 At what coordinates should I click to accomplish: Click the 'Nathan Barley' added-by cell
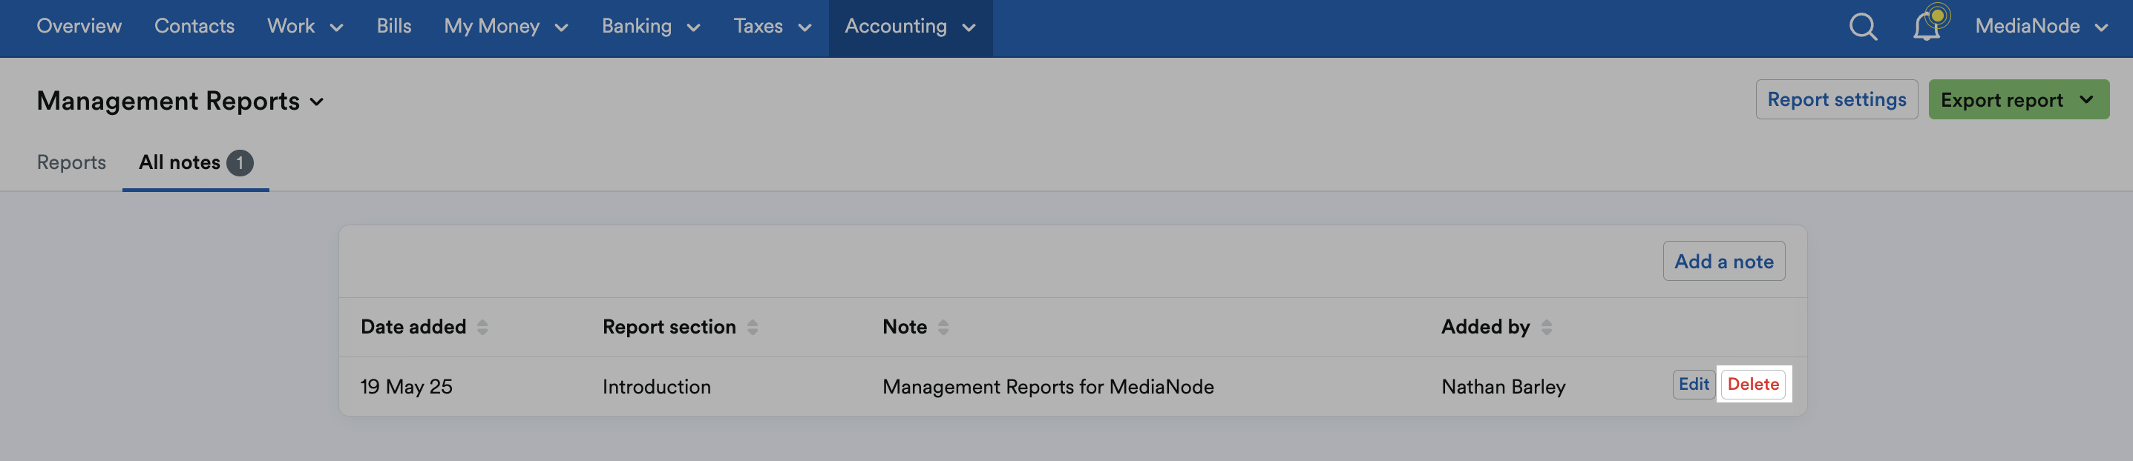1504,387
